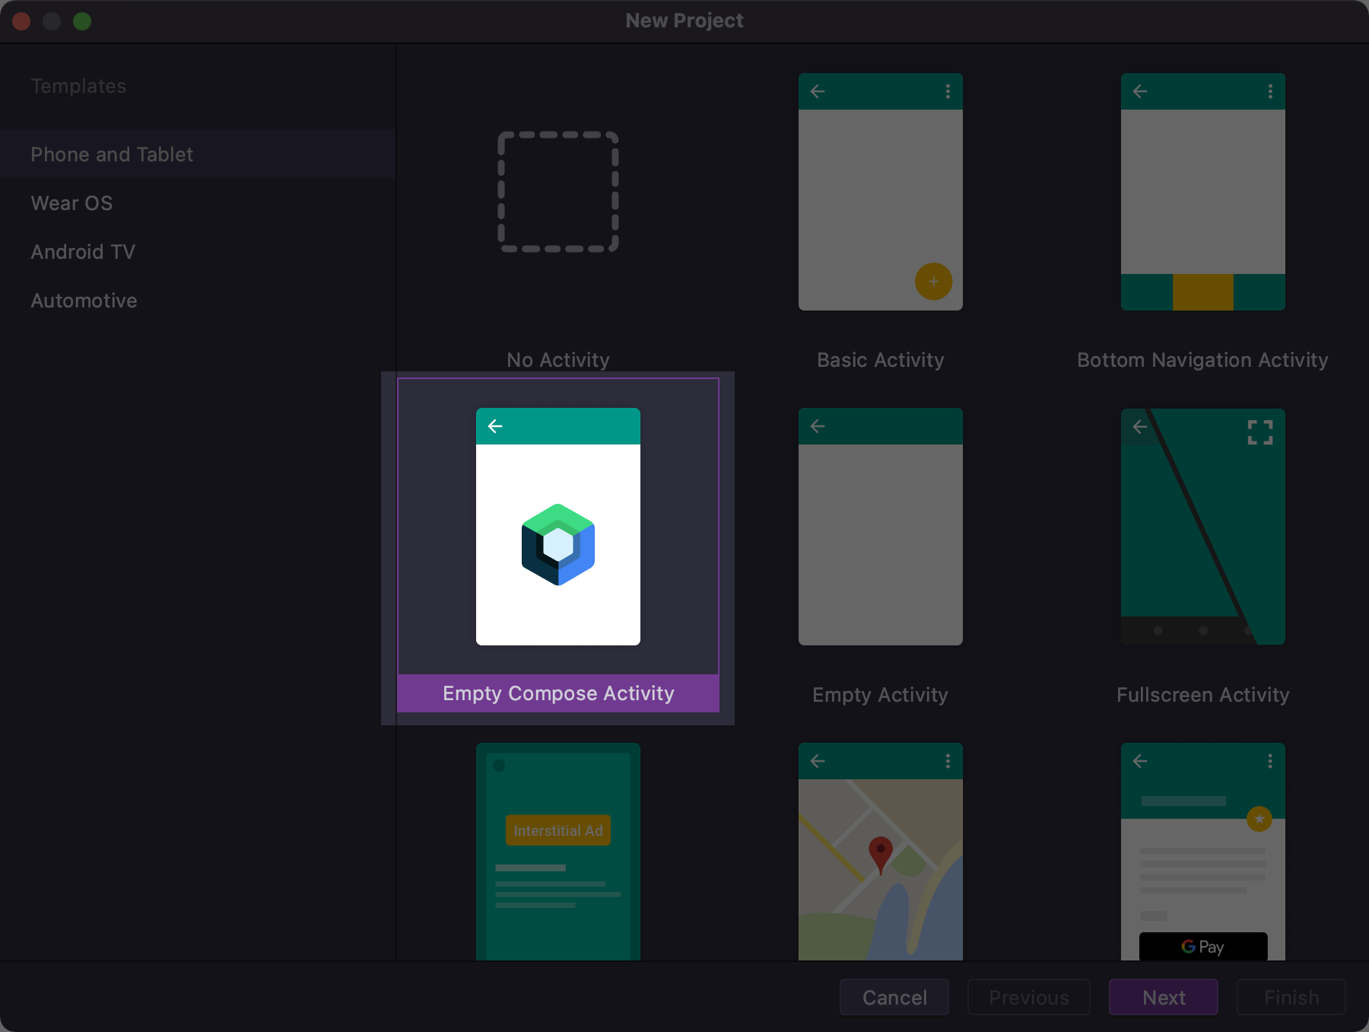Click the Jetpack Compose logo icon
This screenshot has height=1032, width=1369.
pyautogui.click(x=558, y=545)
